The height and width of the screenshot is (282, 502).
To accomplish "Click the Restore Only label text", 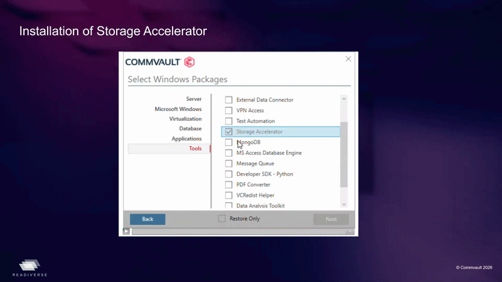I will click(245, 219).
